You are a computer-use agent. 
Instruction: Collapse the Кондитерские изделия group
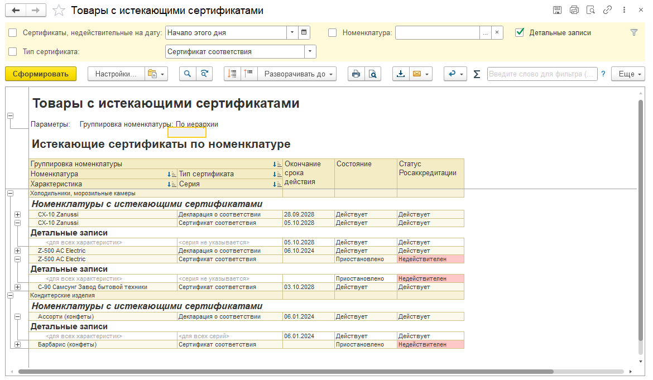(x=10, y=296)
